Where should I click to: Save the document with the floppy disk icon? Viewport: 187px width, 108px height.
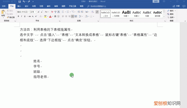coord(20,1)
